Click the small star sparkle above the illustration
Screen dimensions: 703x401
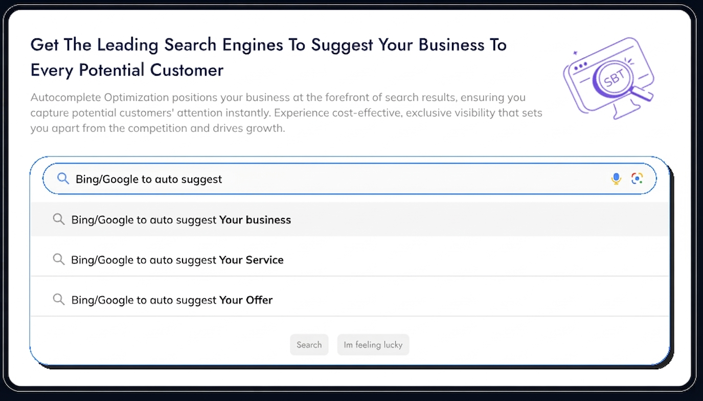(575, 52)
